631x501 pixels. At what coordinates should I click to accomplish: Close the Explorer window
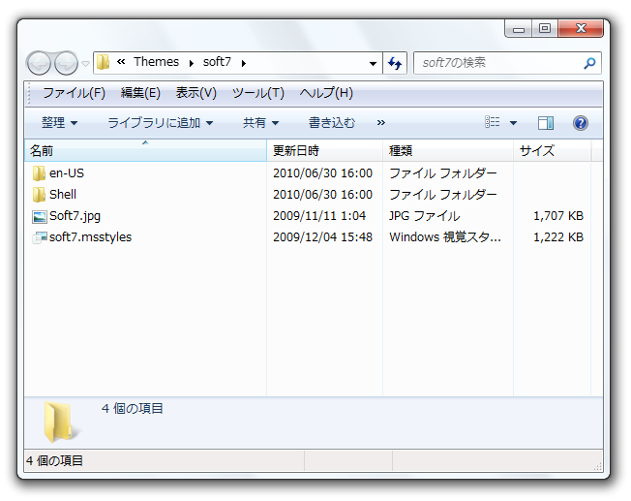coord(581,29)
